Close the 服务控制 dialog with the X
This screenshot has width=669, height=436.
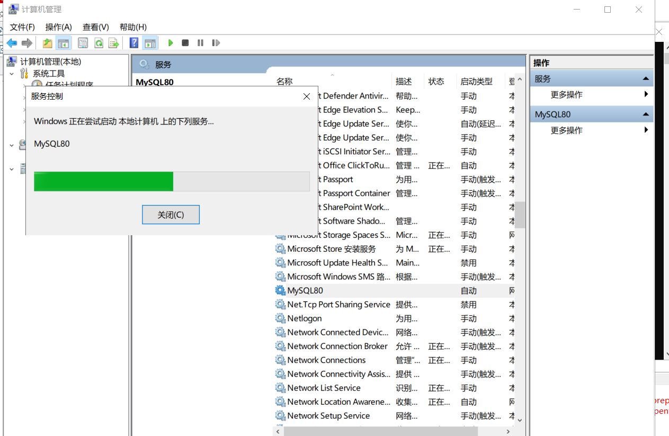(307, 96)
